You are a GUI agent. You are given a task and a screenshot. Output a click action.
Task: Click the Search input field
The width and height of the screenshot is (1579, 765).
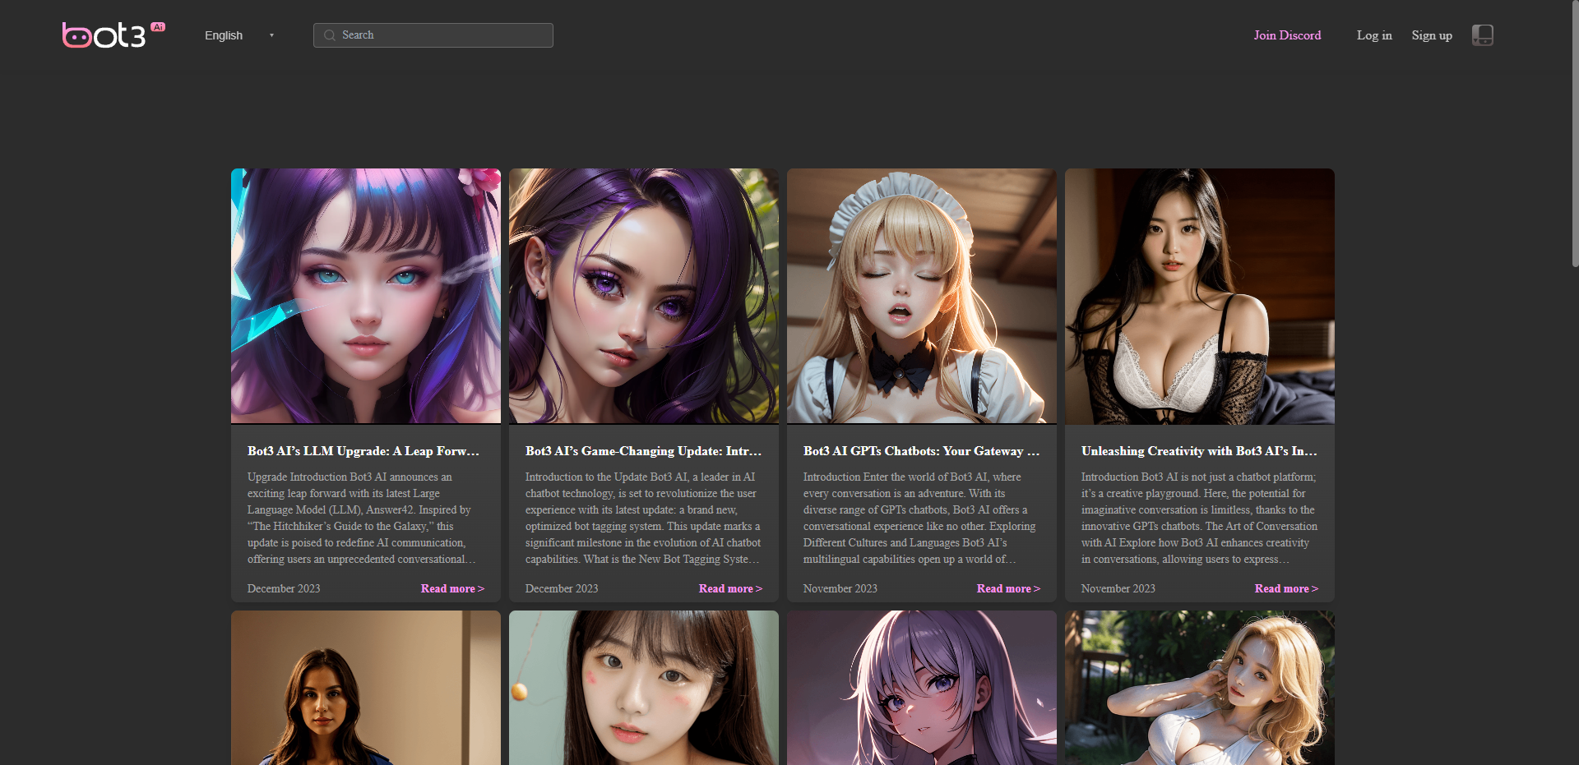pyautogui.click(x=433, y=35)
